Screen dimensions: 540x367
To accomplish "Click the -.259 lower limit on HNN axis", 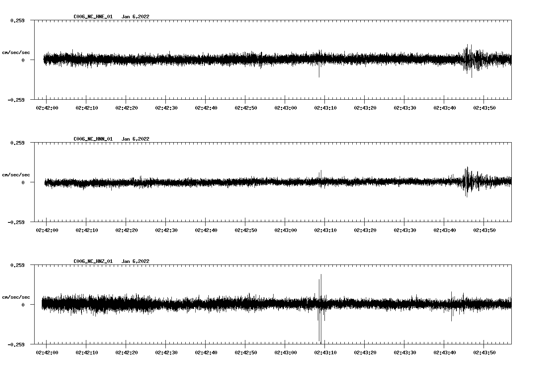I will 16,222.
